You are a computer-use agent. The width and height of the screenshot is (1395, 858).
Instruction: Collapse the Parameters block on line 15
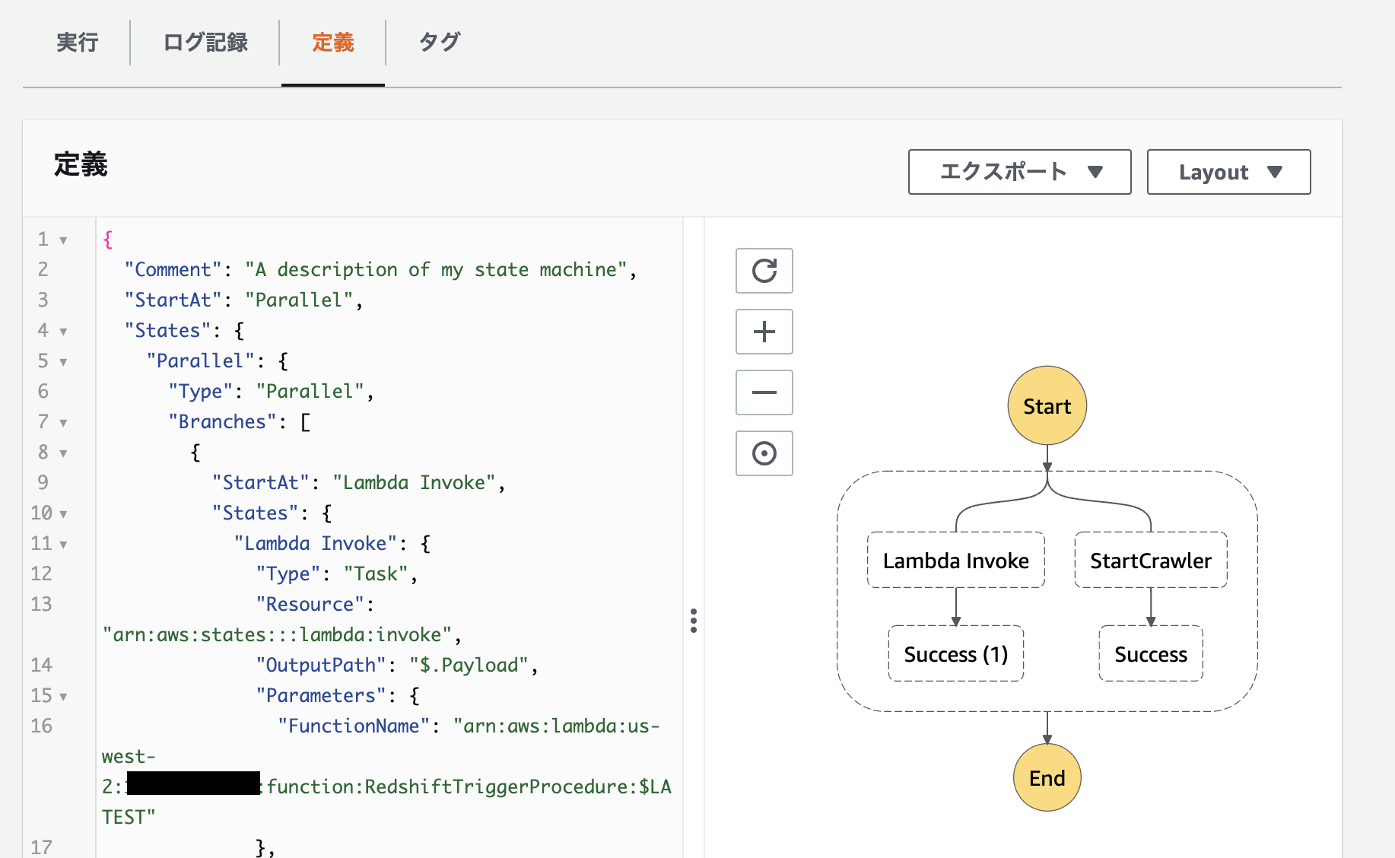(62, 695)
